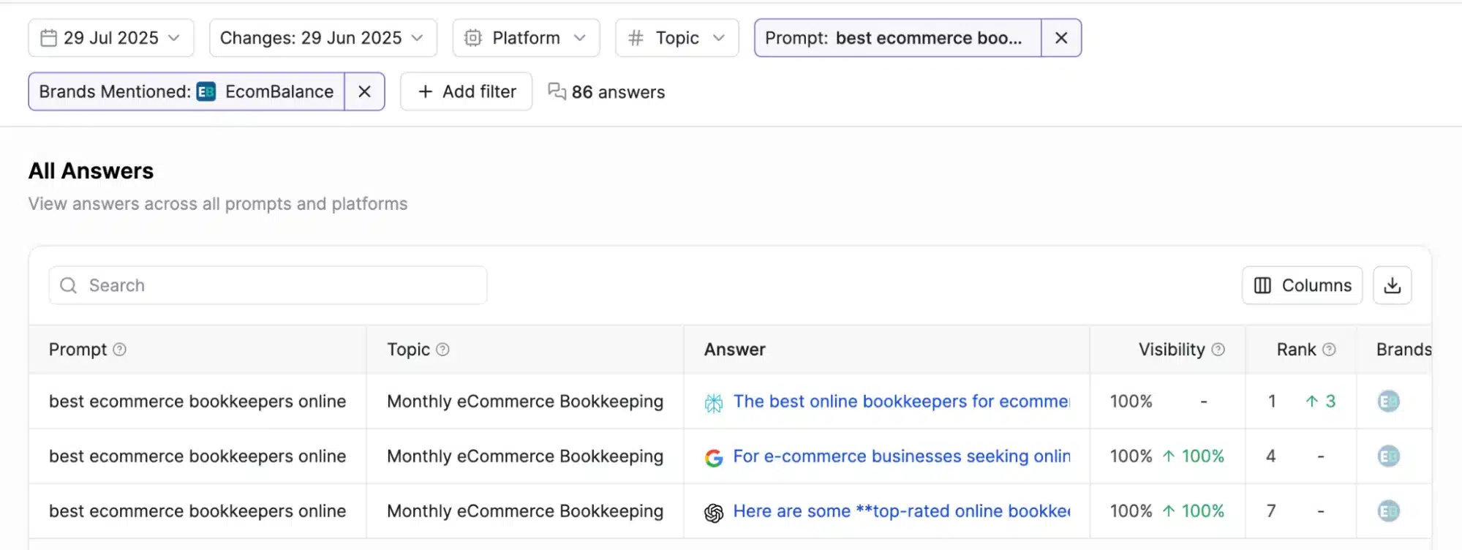Click the Prompt column help icon

(x=120, y=350)
